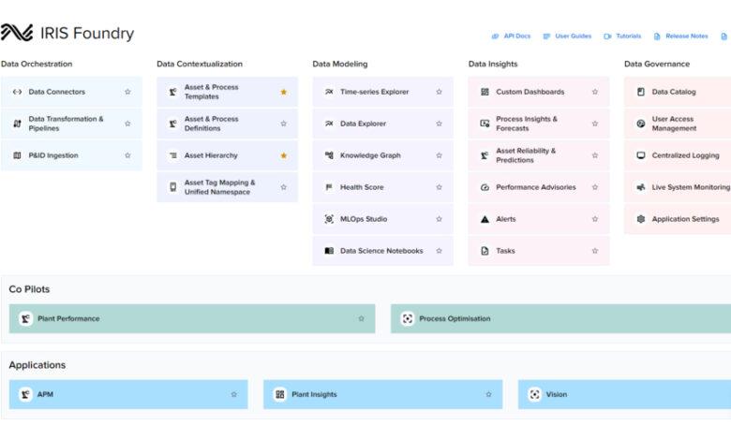Remove star from Asset & Process Templates
The width and height of the screenshot is (731, 440).
[x=284, y=92]
